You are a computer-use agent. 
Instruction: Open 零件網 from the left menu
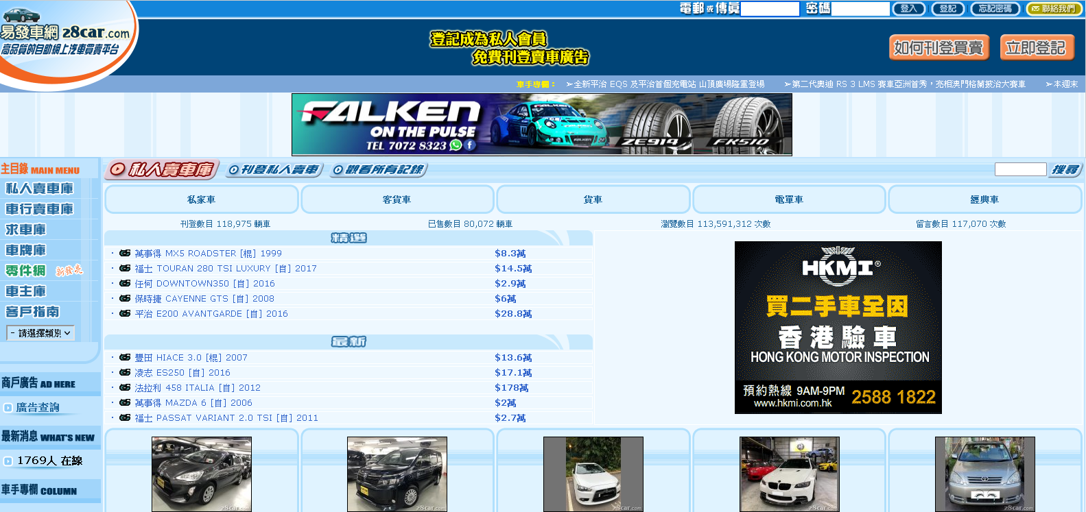click(x=26, y=271)
